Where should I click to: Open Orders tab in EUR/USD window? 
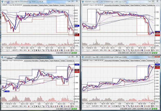[143, 61]
